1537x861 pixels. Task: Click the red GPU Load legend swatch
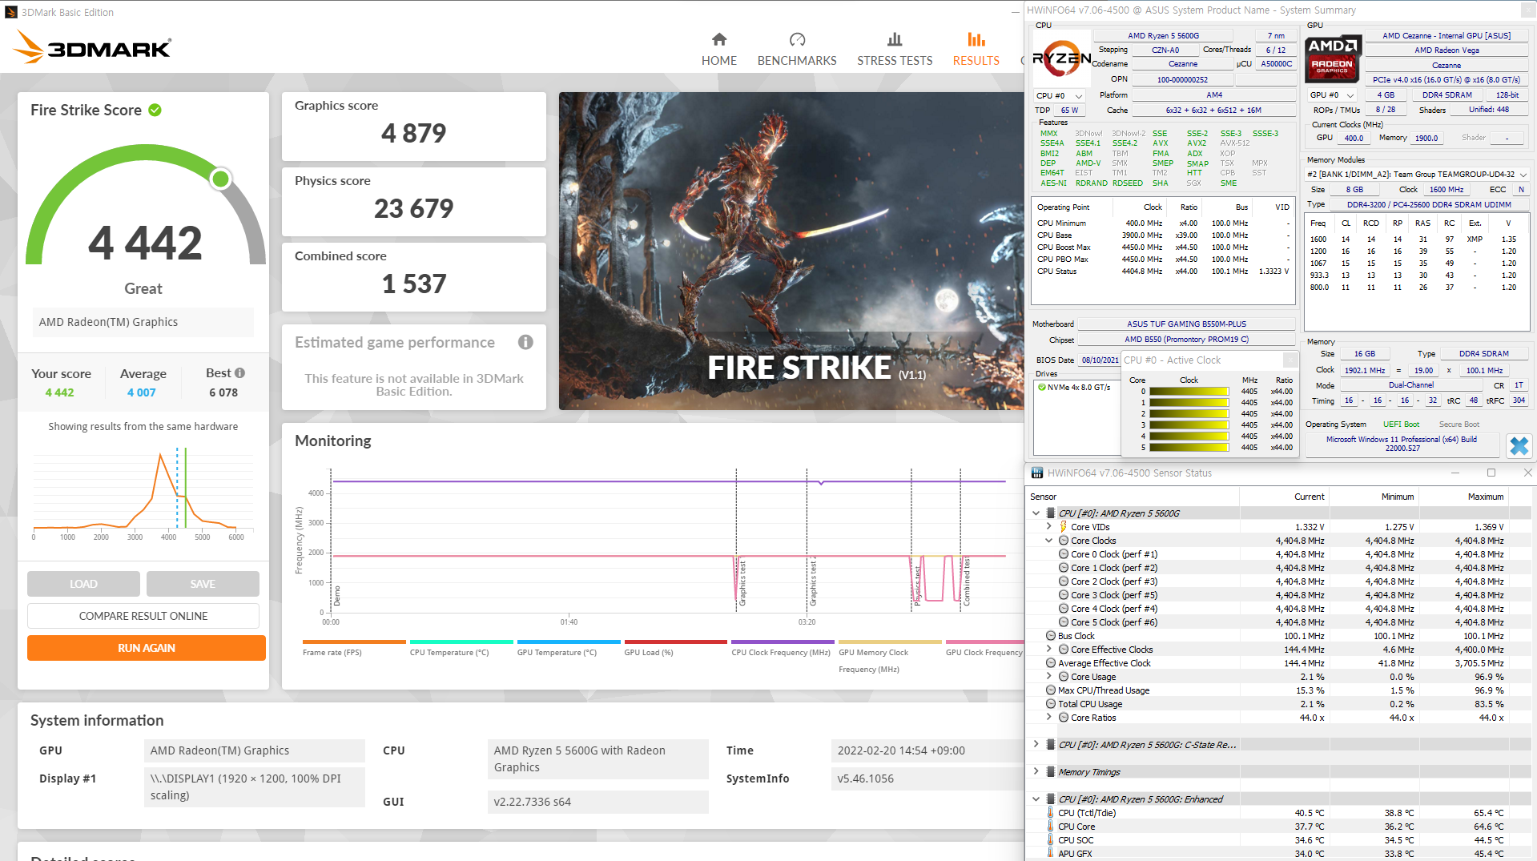(676, 642)
